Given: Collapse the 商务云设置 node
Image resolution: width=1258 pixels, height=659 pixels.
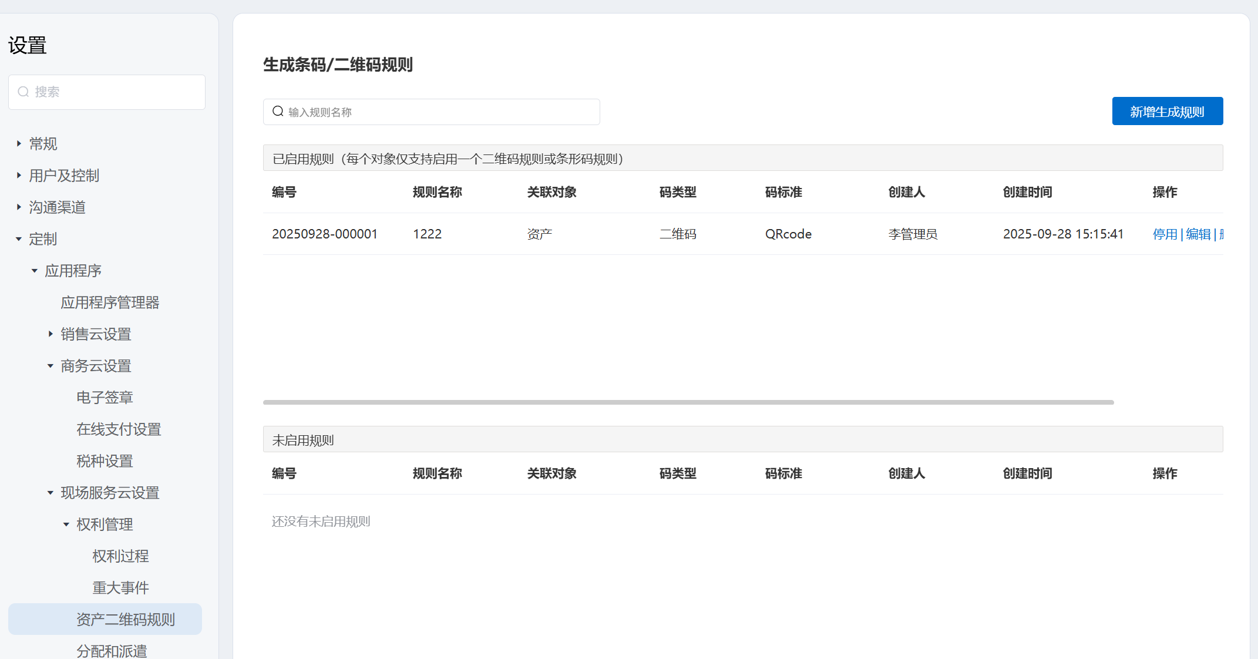Looking at the screenshot, I should (51, 366).
